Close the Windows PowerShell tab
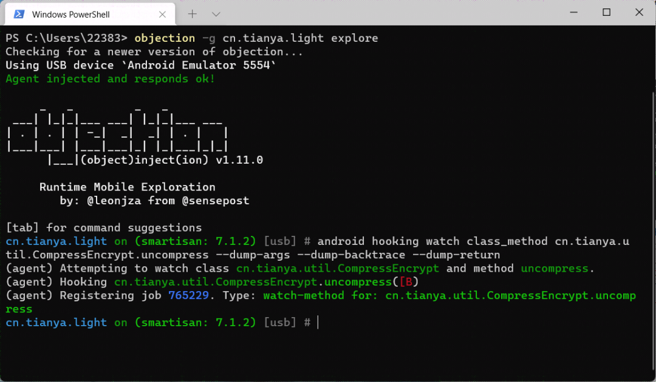 pos(162,15)
